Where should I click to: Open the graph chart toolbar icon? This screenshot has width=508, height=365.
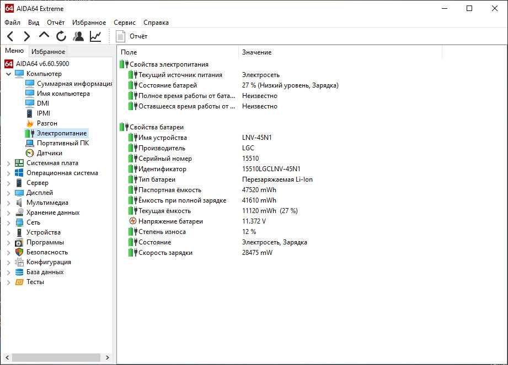point(95,36)
